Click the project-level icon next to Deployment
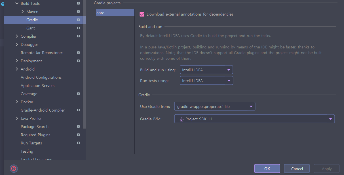This screenshot has width=344, height=175. click(x=79, y=61)
